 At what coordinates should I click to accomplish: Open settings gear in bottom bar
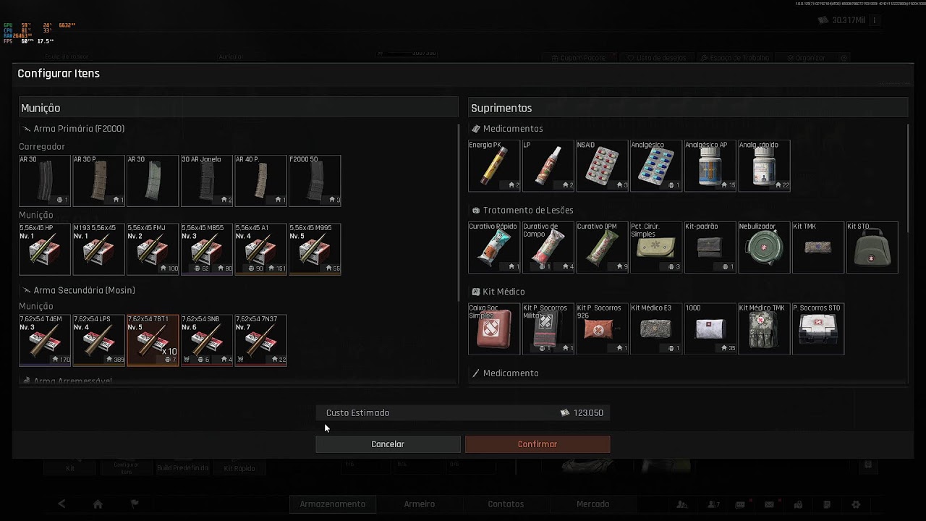pyautogui.click(x=856, y=504)
